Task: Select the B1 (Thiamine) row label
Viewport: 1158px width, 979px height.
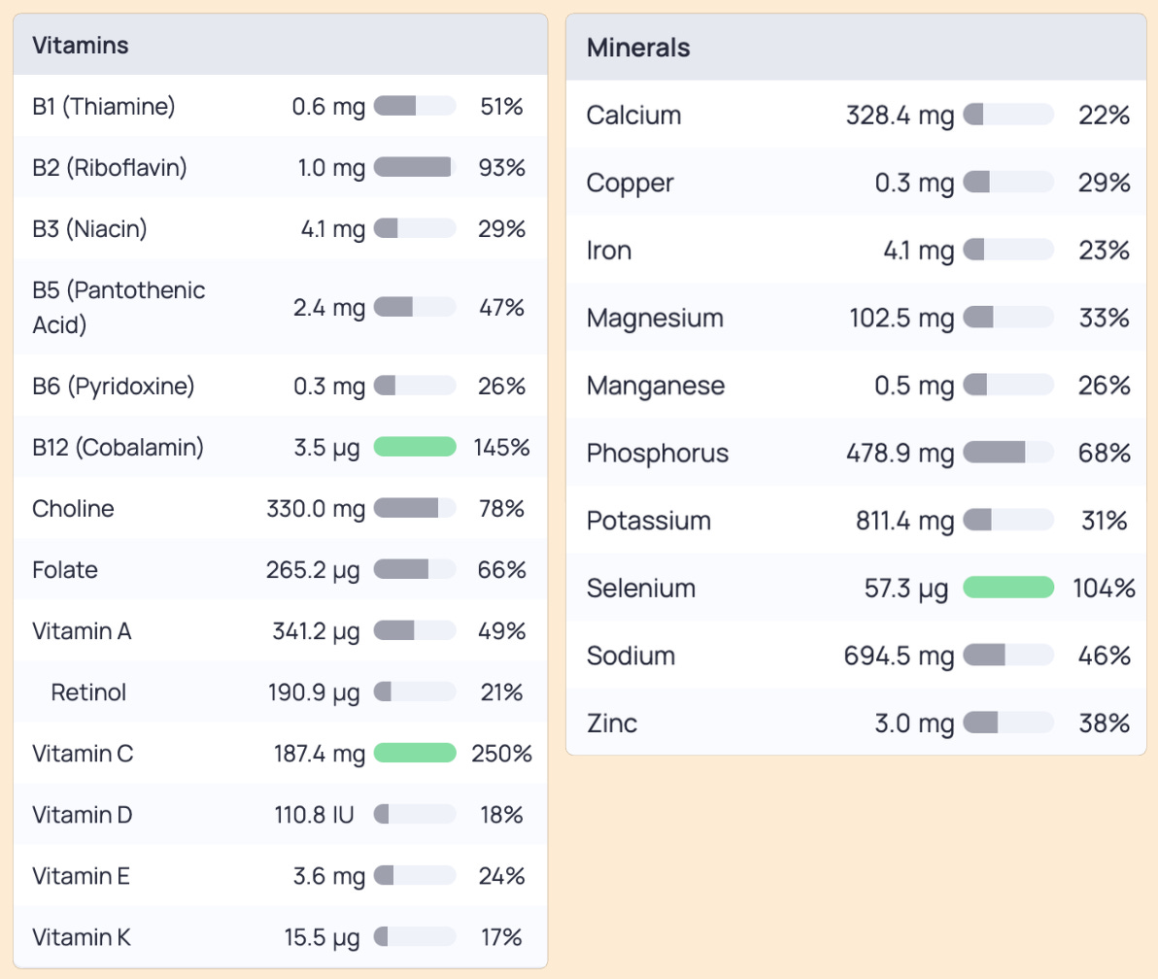Action: (x=103, y=106)
